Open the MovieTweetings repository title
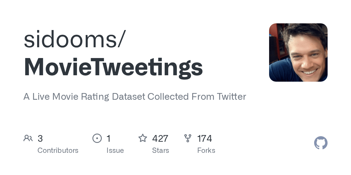This screenshot has width=351, height=175. tap(113, 67)
